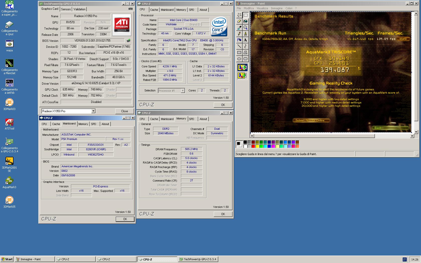Viewport: 421px width, 263px height.
Task: Open SPD tab in CPU-Z memory window
Action: coord(191,119)
